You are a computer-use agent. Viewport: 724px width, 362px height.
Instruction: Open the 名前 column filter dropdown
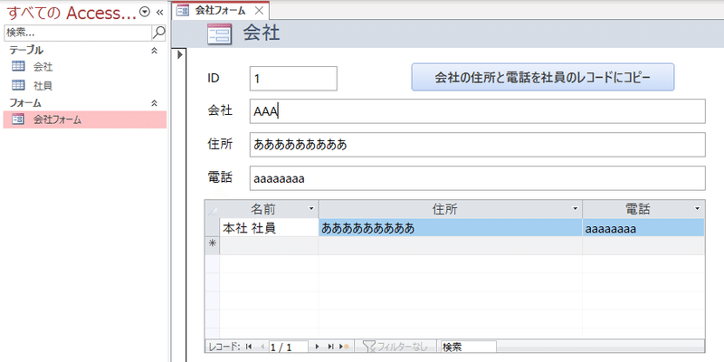(311, 209)
